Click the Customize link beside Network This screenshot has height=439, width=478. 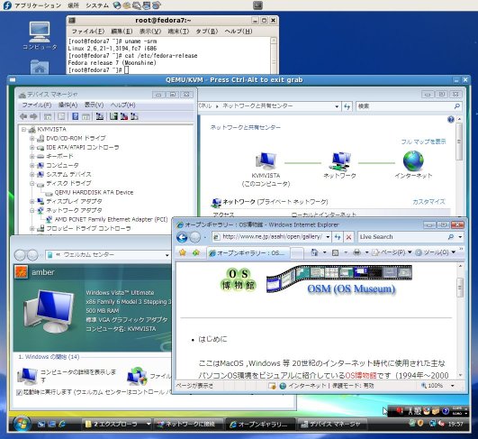click(428, 202)
